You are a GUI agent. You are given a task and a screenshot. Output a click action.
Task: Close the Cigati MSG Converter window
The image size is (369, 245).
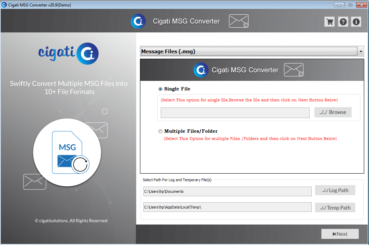[362, 5]
